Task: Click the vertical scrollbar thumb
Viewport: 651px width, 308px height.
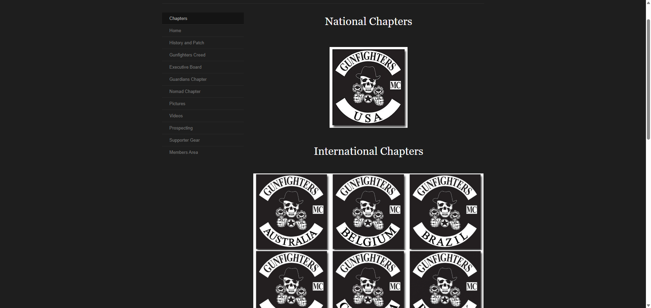Action: point(648,79)
